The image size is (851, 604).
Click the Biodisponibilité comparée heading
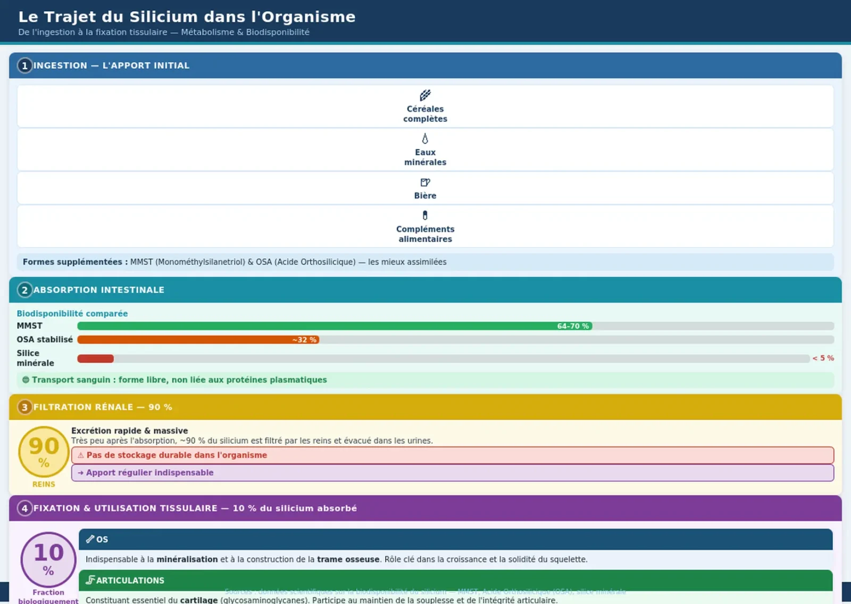coord(72,313)
